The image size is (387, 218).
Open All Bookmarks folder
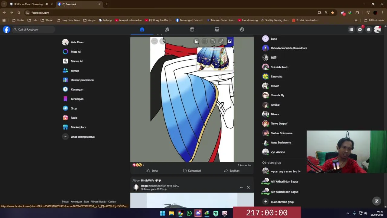pos(374,20)
